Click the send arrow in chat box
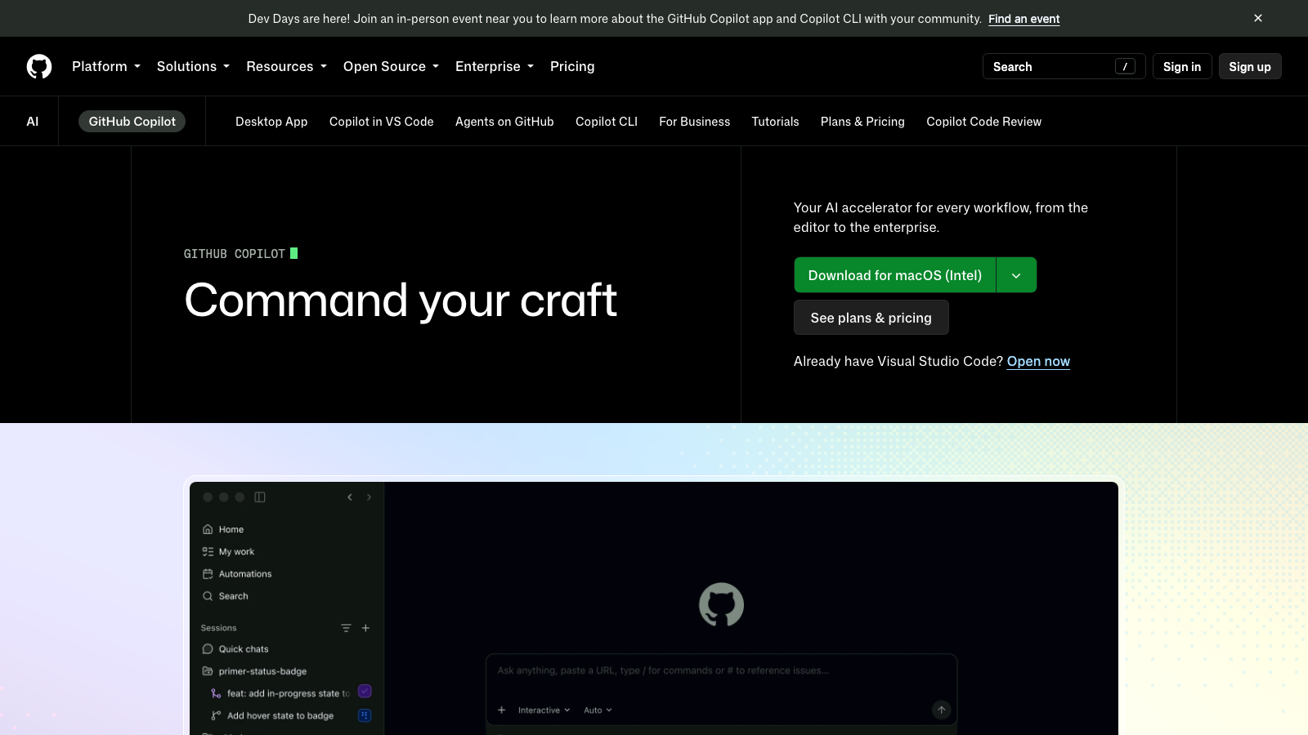 (x=942, y=710)
